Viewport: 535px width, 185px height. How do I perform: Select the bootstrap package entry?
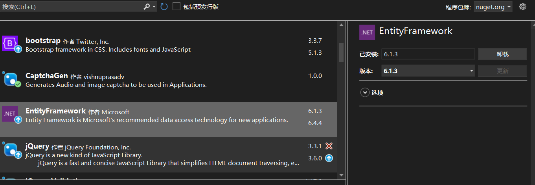[169, 45]
